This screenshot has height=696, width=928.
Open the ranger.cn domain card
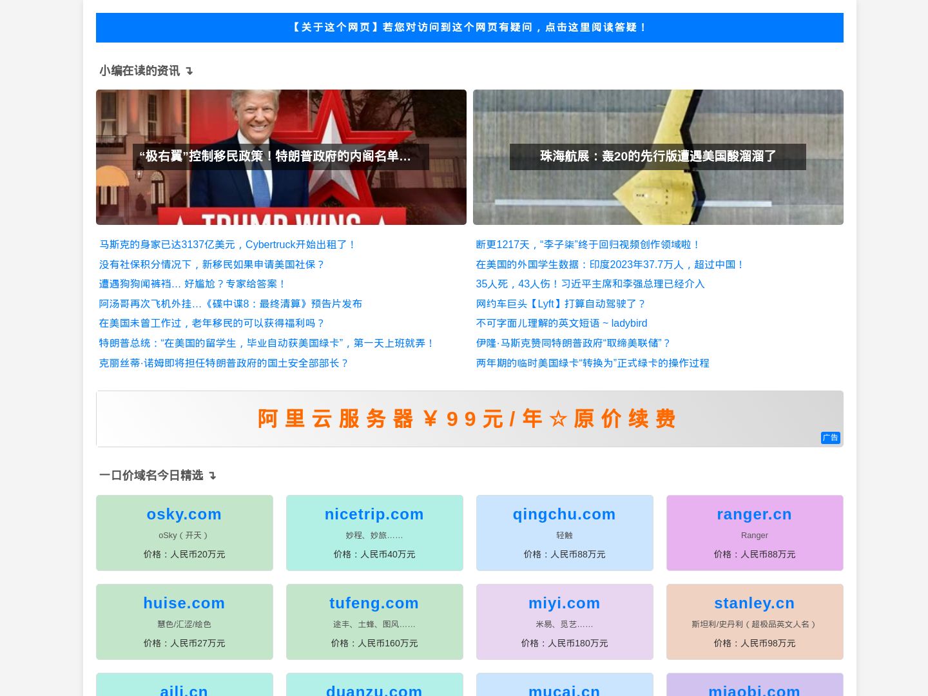click(755, 533)
